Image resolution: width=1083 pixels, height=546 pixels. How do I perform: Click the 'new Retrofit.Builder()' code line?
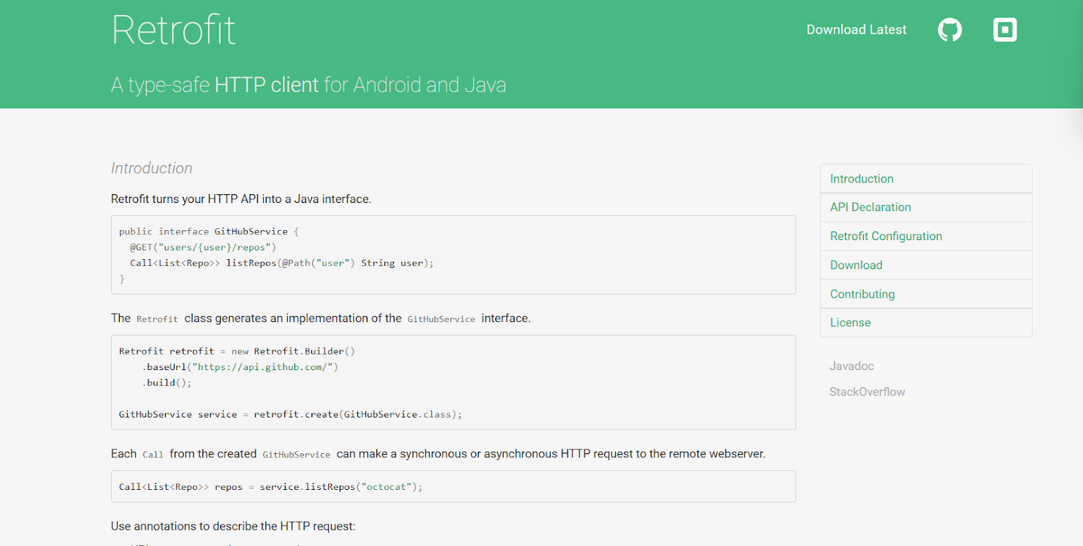coord(237,351)
